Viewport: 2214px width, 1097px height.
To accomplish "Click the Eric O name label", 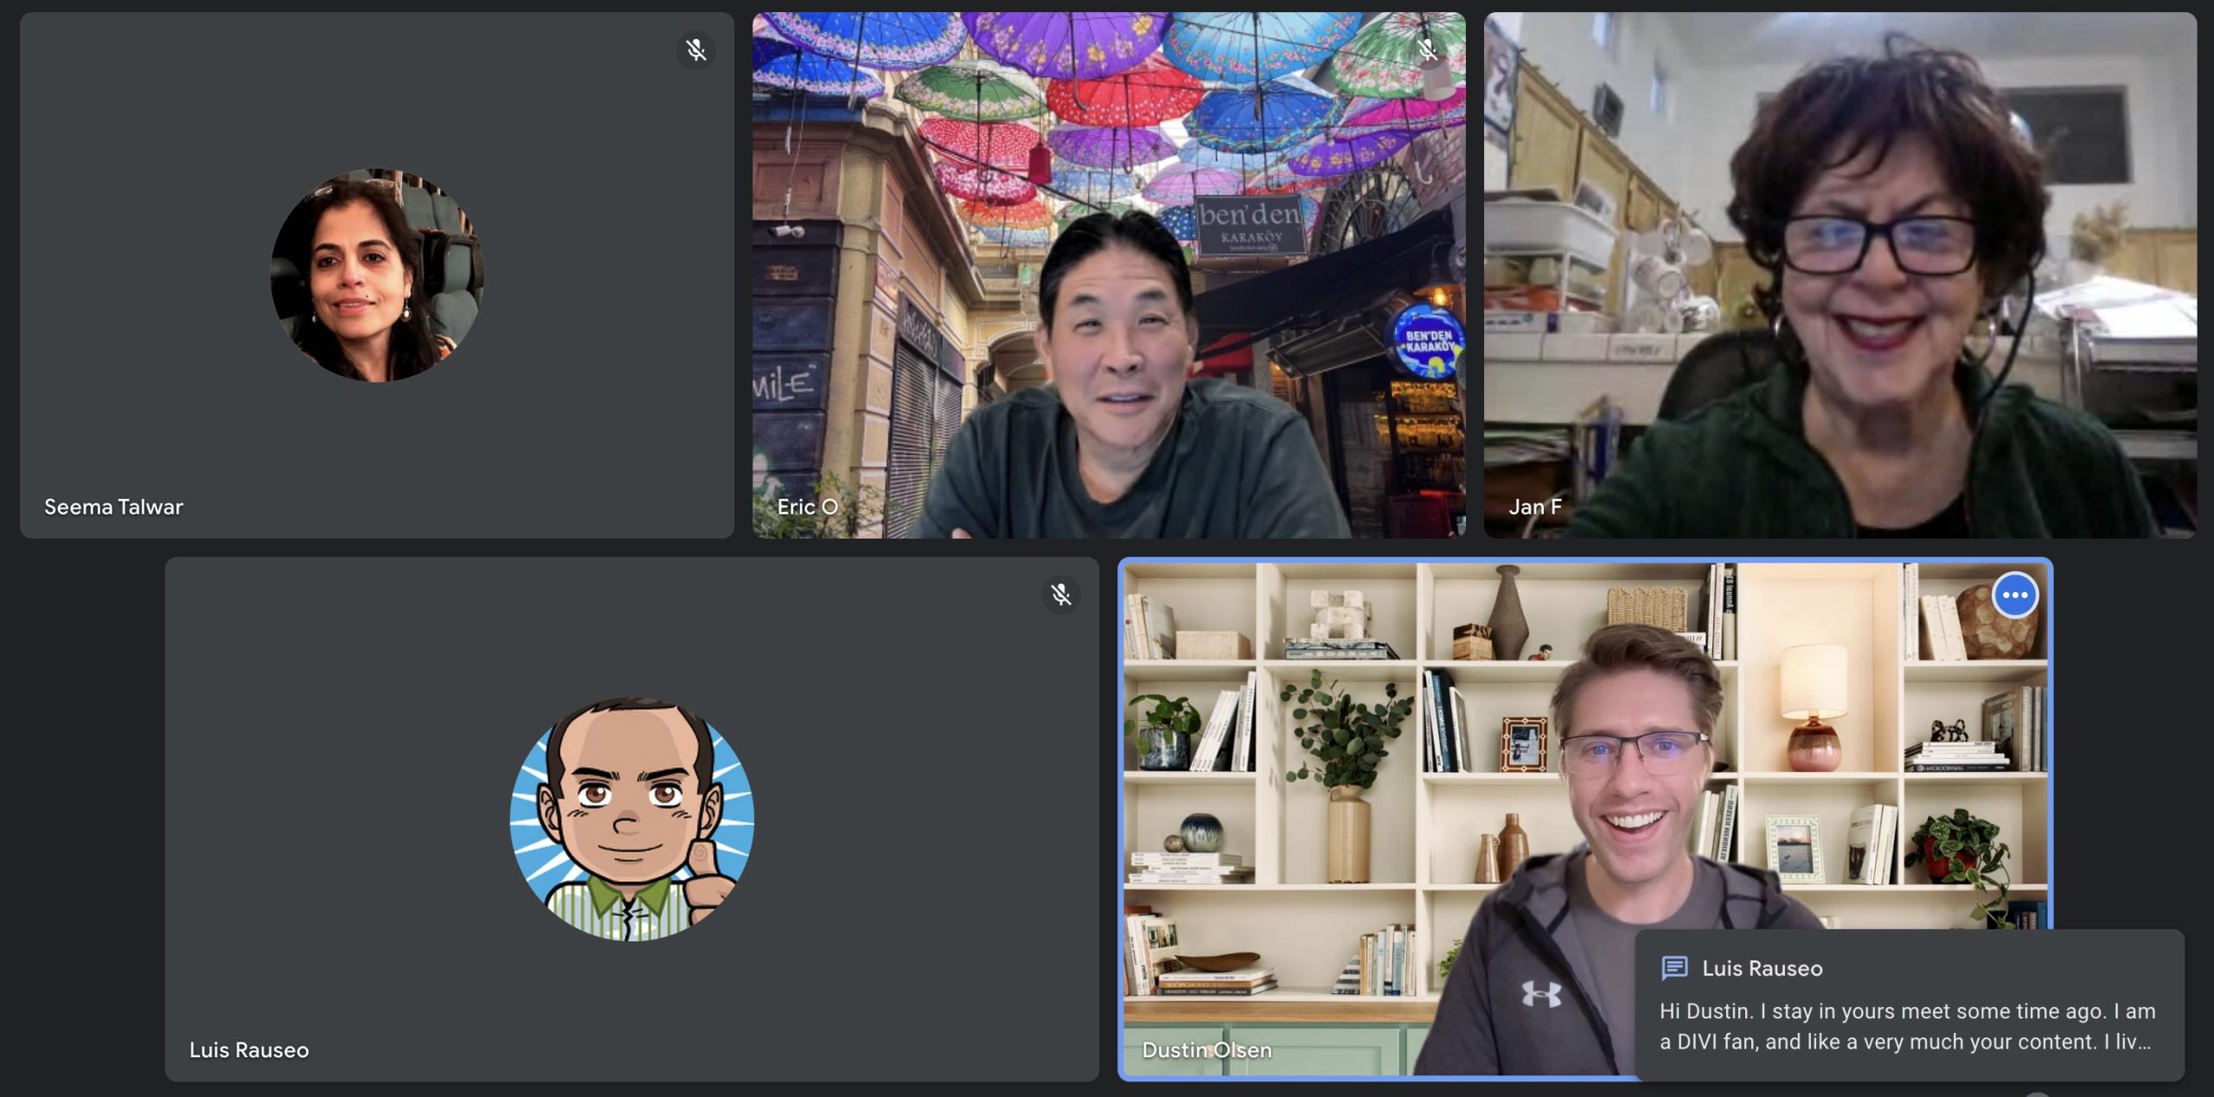I will pyautogui.click(x=807, y=507).
